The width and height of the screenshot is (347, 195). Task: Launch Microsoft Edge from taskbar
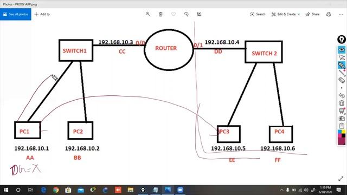[43, 190]
